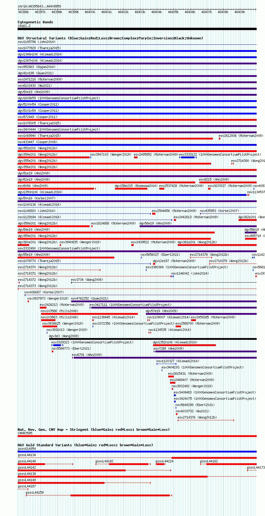Click dgv5101n54 (Cooper2011) label
Screen dimensions: 265x516
pyautogui.click(x=38, y=111)
